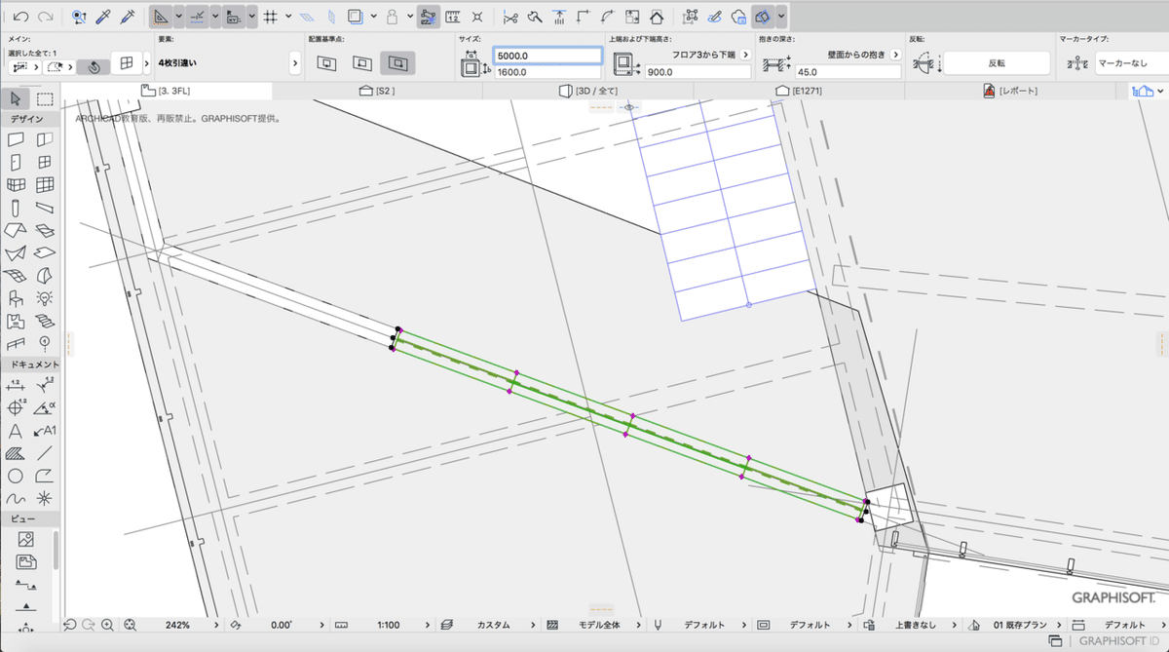This screenshot has height=652, width=1169.
Task: Switch to the [E1271] elevation tab
Action: tap(798, 91)
